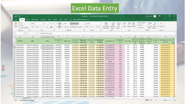Screen dimensions: 185x104
Task: Decrease font size with the smaller A icon
Action: tap(53, 24)
